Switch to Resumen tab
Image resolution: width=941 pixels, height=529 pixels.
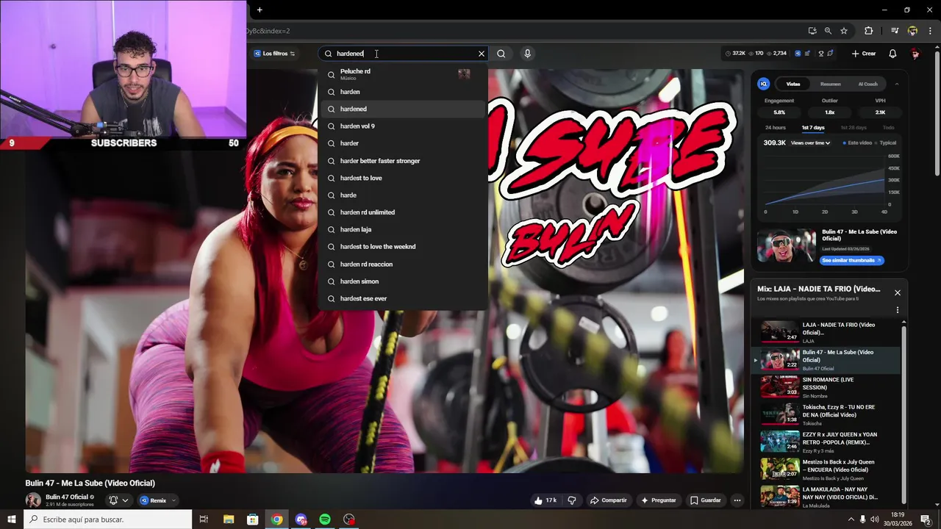tap(830, 84)
